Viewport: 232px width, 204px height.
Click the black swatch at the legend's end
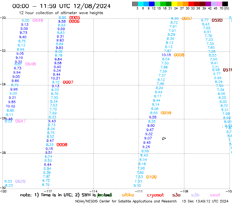(225, 4)
